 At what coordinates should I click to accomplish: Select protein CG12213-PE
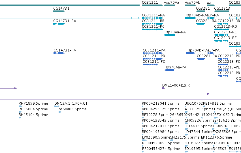coord(223,70)
